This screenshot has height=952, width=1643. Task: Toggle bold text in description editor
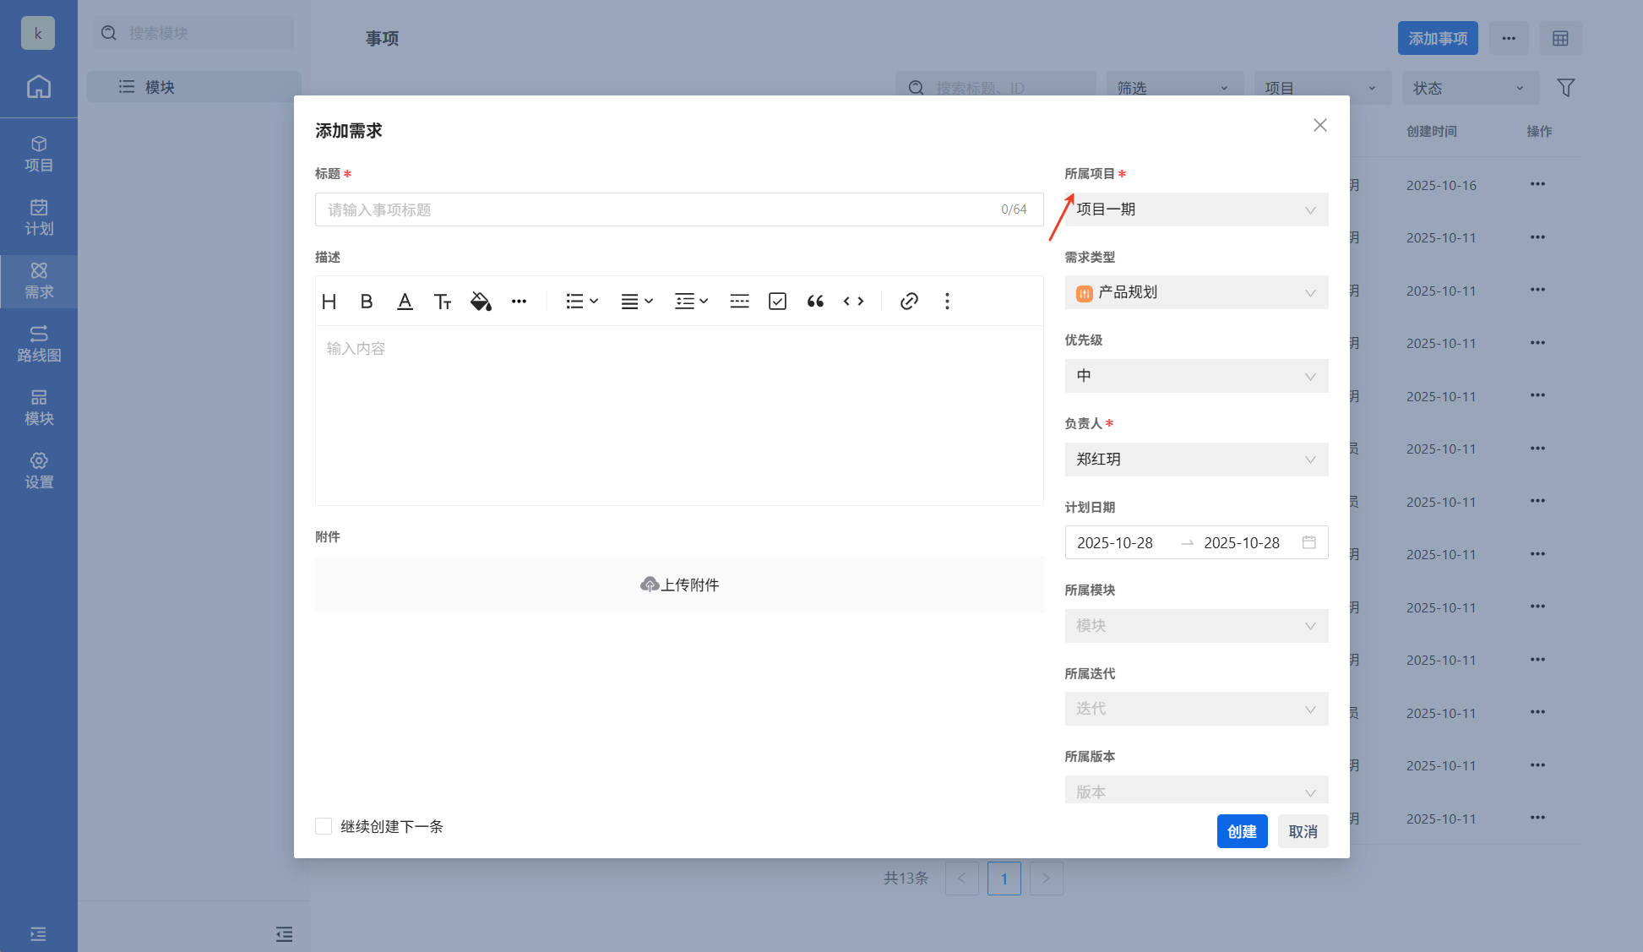pyautogui.click(x=367, y=302)
